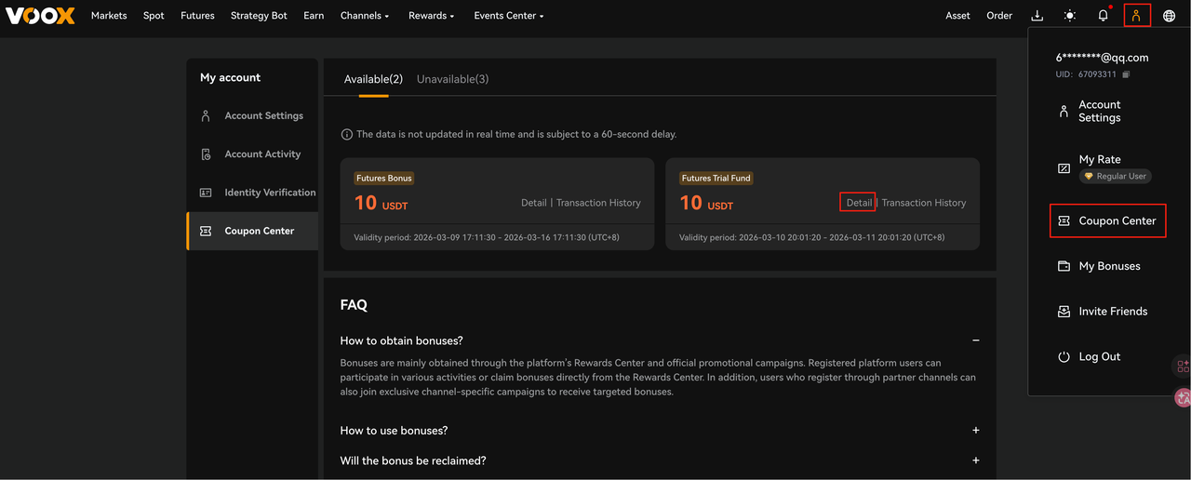Click the info icon beside data delay notice
The height and width of the screenshot is (480, 1191).
(x=347, y=135)
